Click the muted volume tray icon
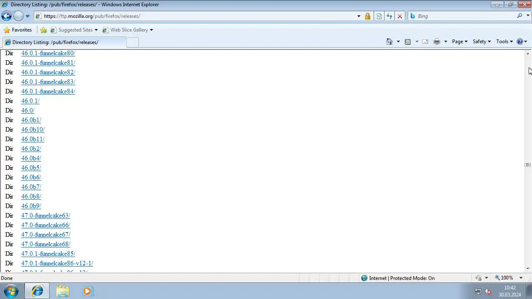This screenshot has height=299, width=532. 488,292
